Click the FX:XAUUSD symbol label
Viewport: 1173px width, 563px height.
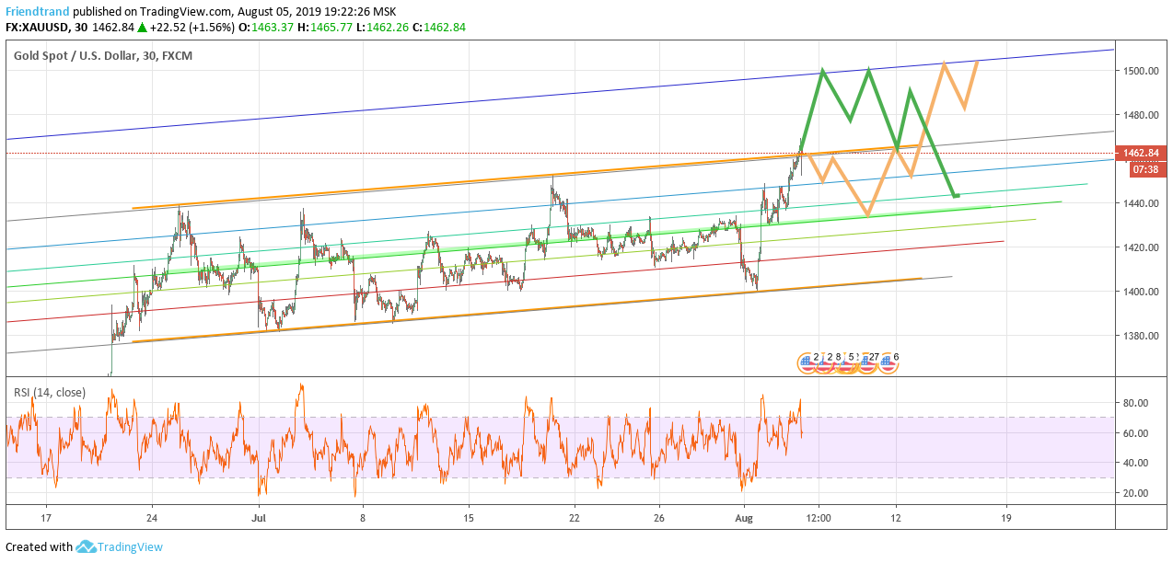(x=38, y=28)
